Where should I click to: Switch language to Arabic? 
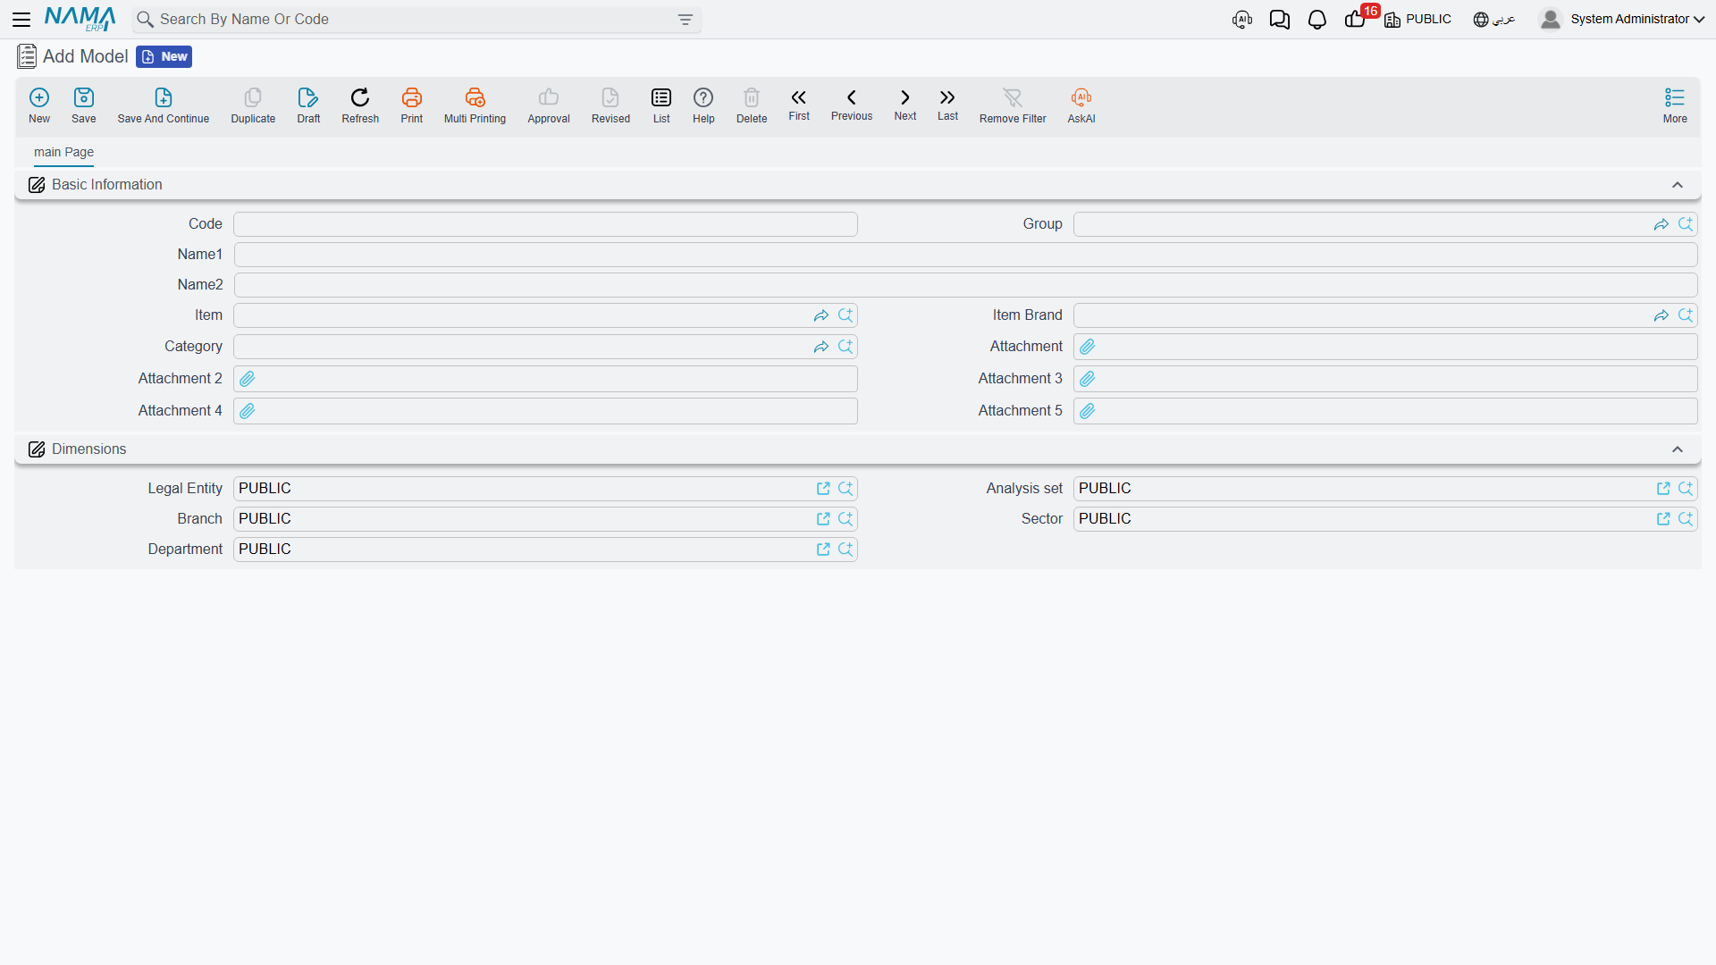pyautogui.click(x=1494, y=20)
